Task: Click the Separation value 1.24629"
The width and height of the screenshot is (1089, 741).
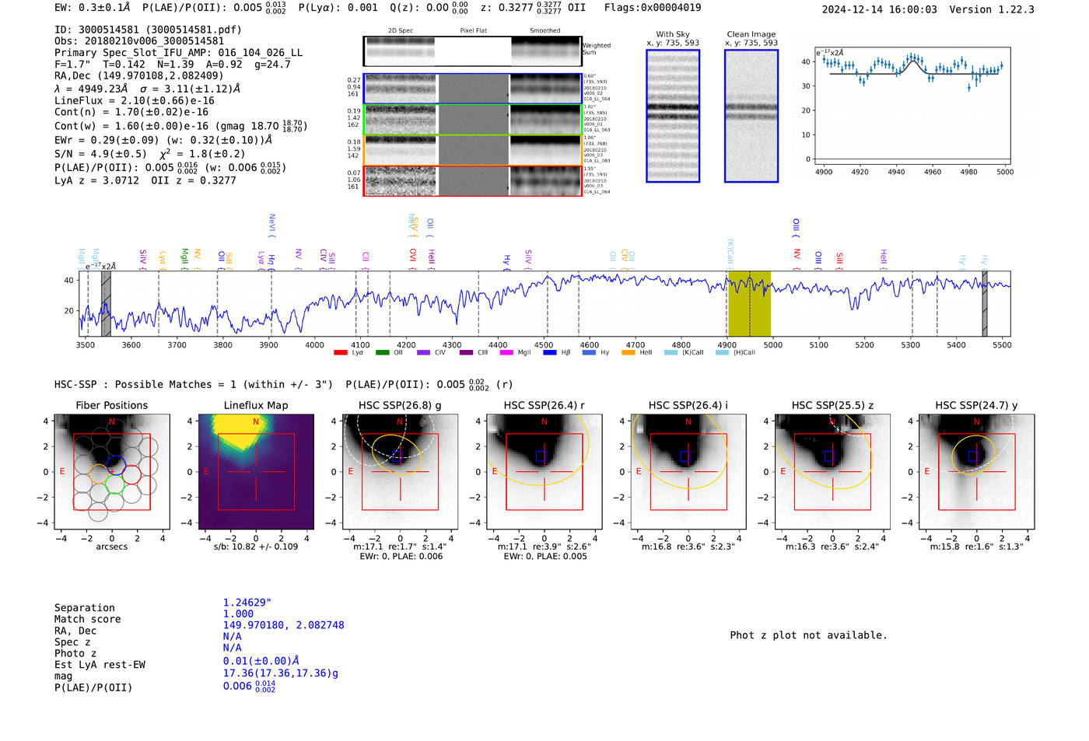Action: tap(247, 603)
